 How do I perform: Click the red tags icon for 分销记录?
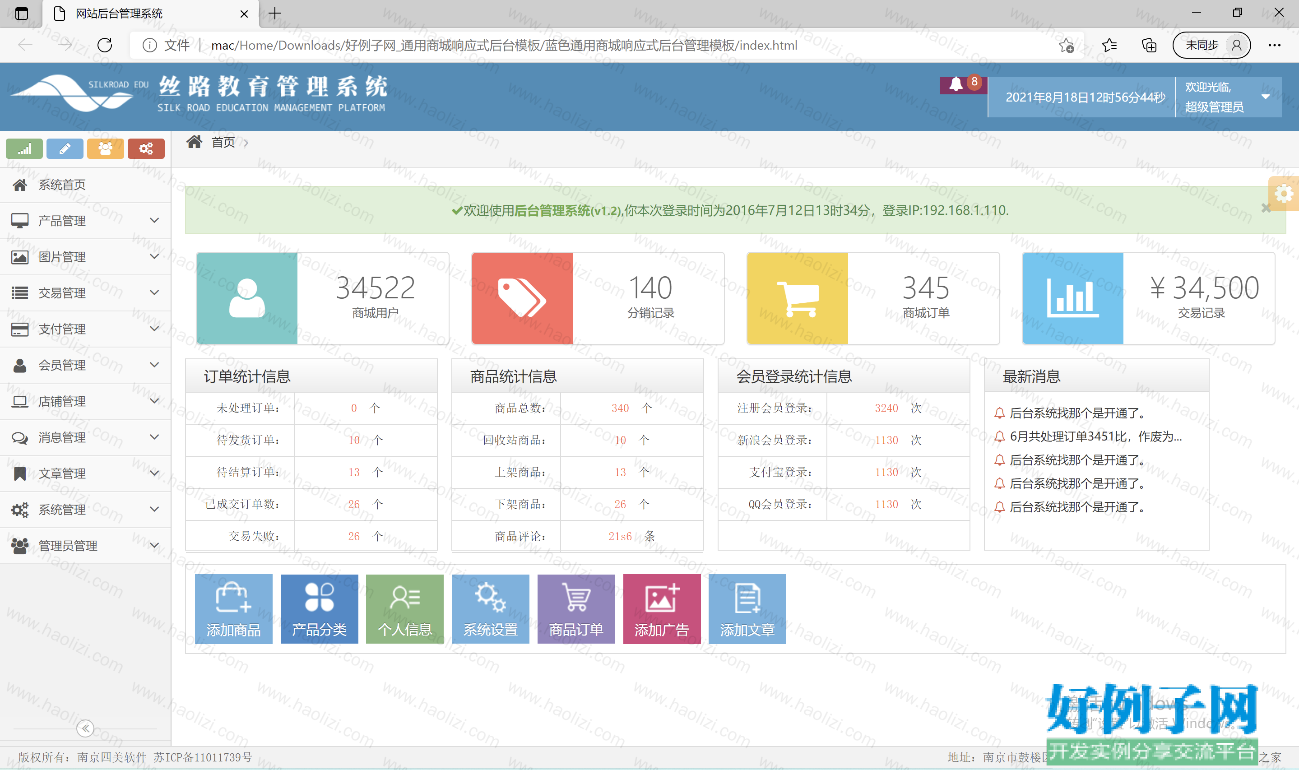522,298
